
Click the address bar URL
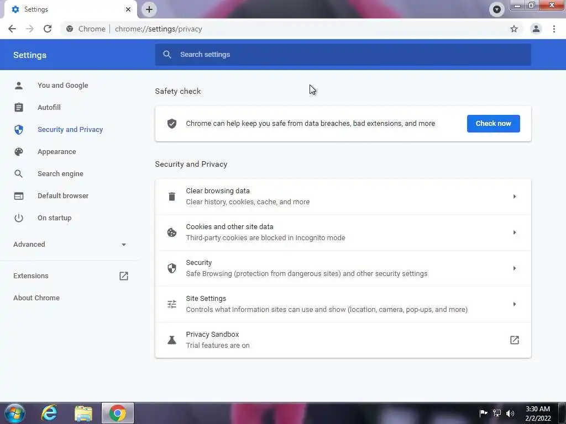point(159,29)
